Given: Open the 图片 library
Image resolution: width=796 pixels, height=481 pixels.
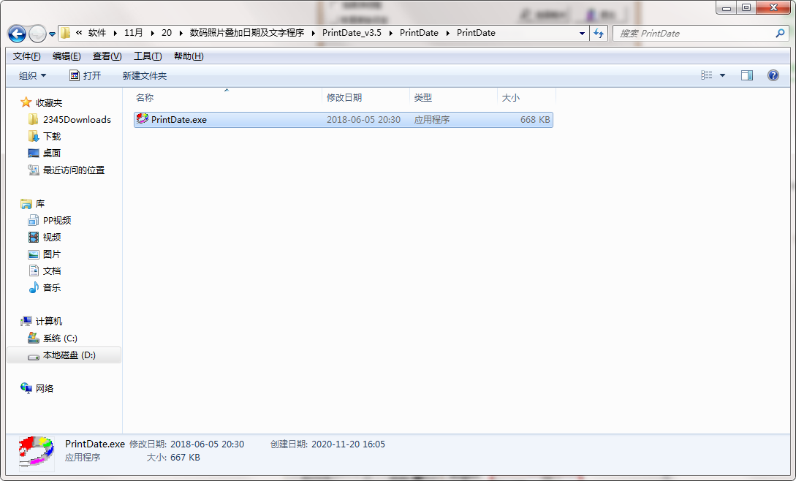Looking at the screenshot, I should pyautogui.click(x=52, y=254).
